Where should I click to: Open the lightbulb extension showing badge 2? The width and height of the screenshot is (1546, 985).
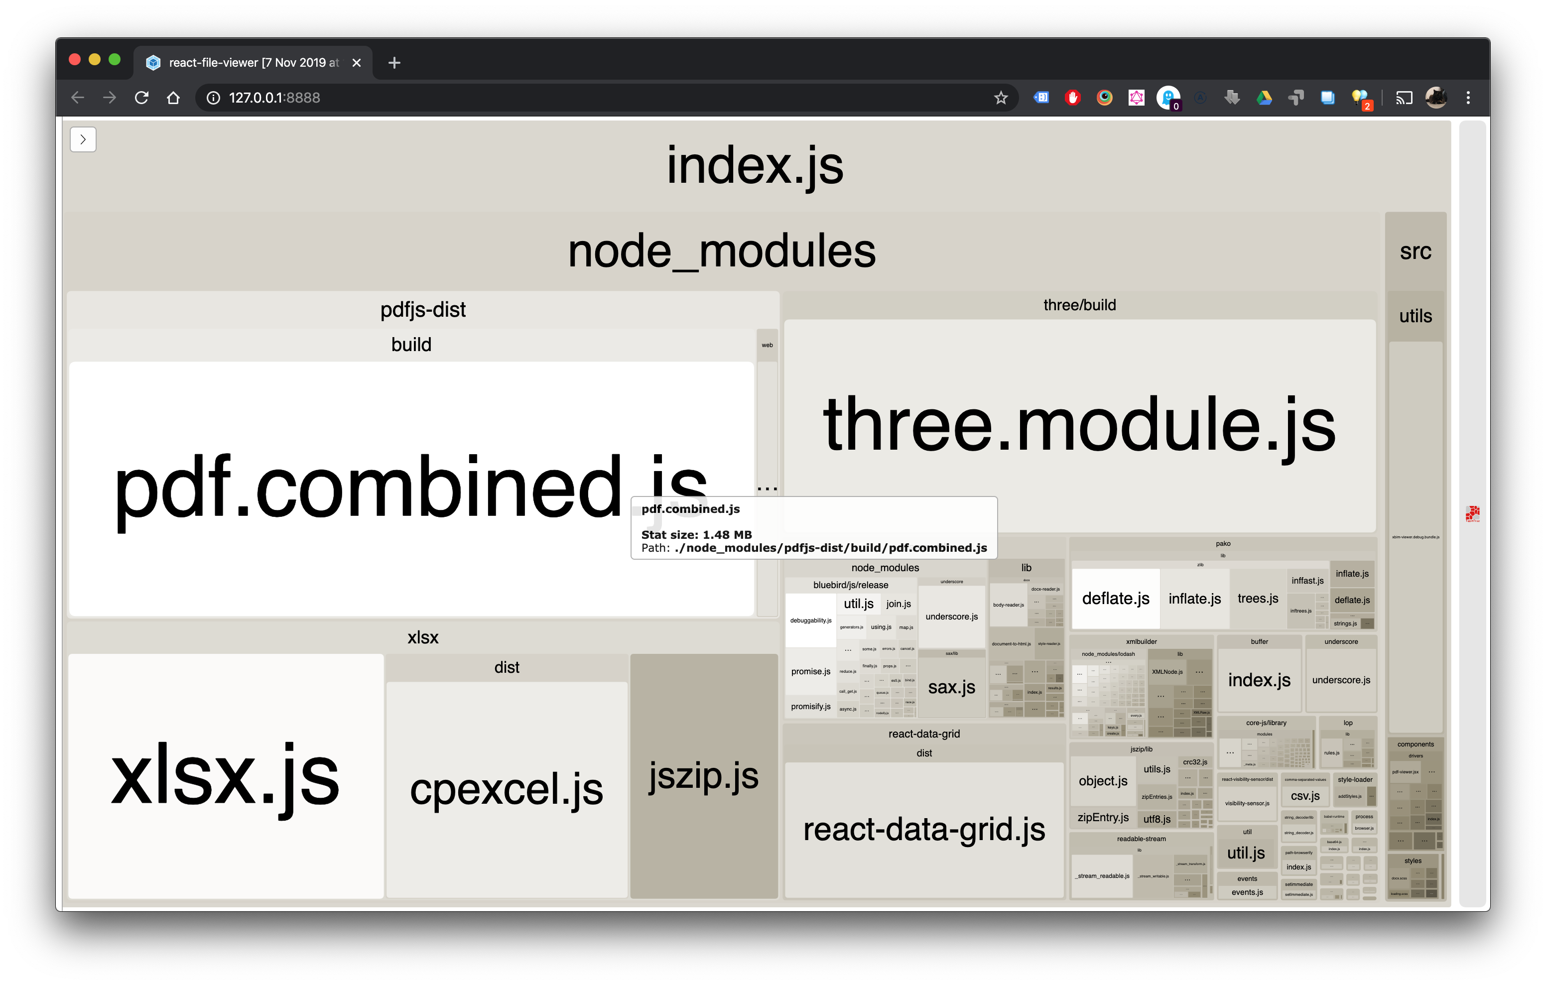pos(1360,98)
